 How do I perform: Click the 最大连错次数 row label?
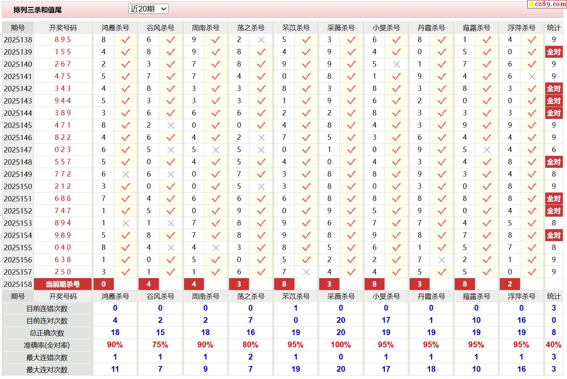click(47, 357)
